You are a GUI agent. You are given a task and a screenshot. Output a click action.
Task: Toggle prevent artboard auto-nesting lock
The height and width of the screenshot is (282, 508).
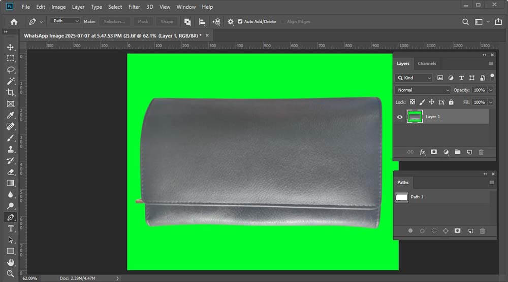441,102
